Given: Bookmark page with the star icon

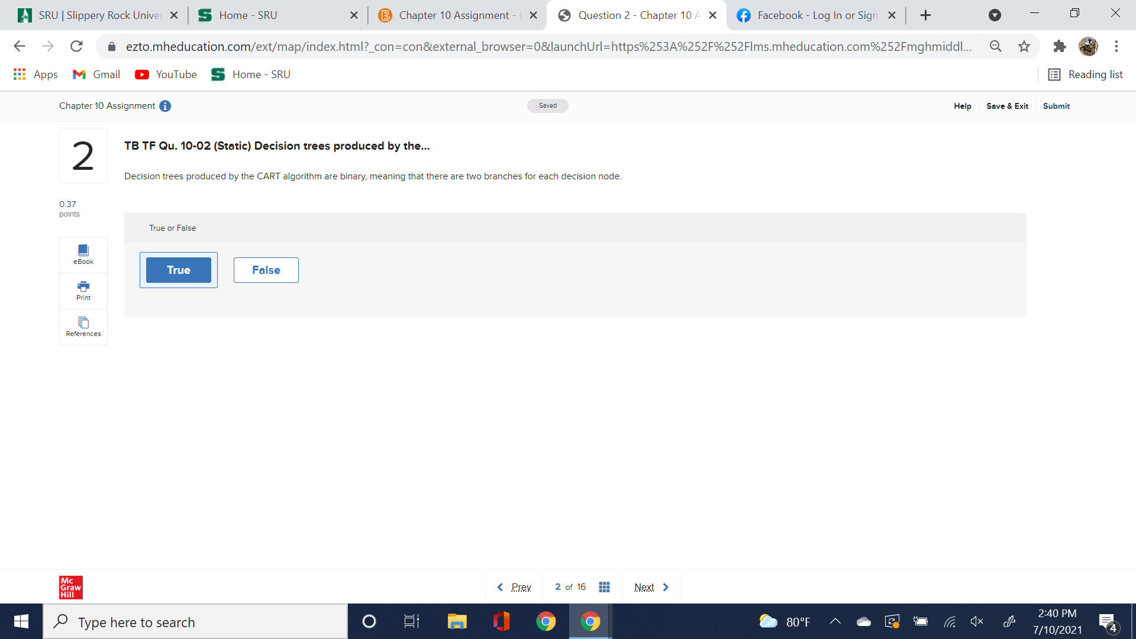Looking at the screenshot, I should click(1024, 46).
